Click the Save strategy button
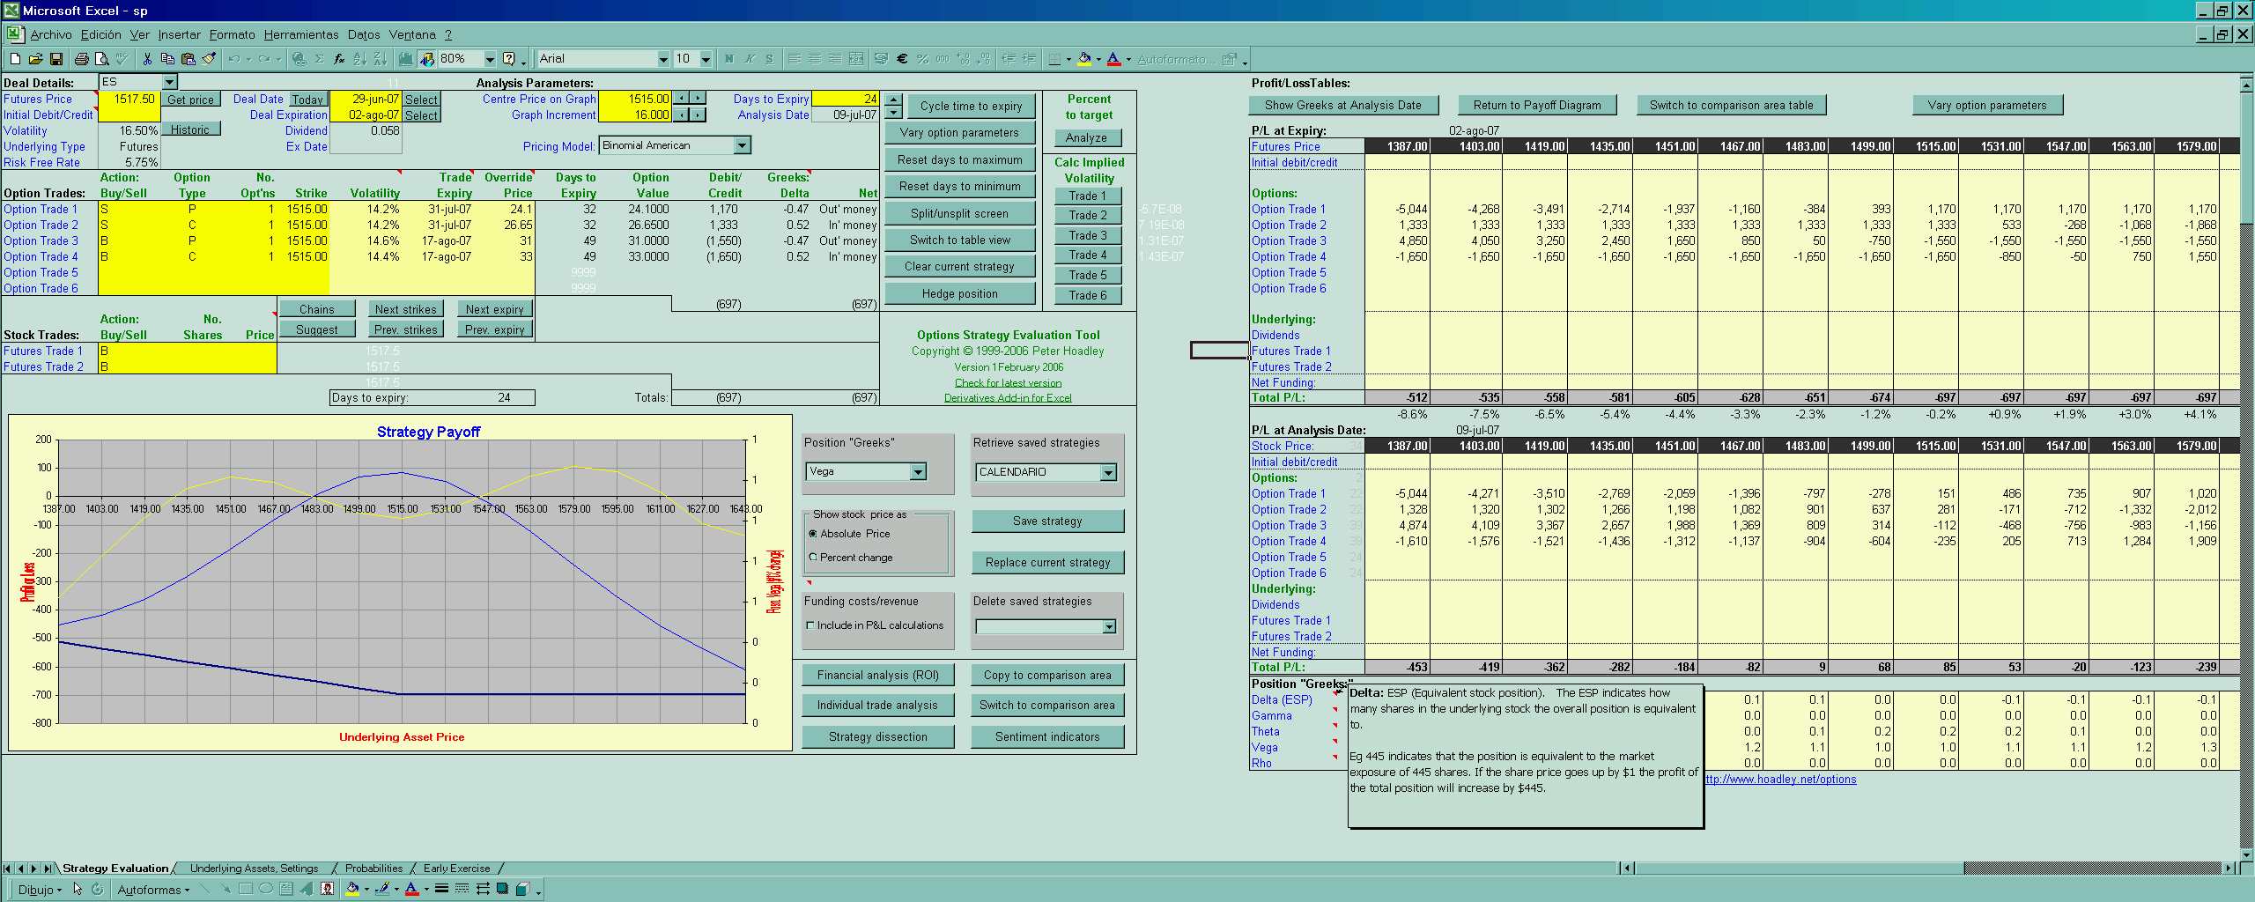This screenshot has height=902, width=2255. click(x=1046, y=521)
